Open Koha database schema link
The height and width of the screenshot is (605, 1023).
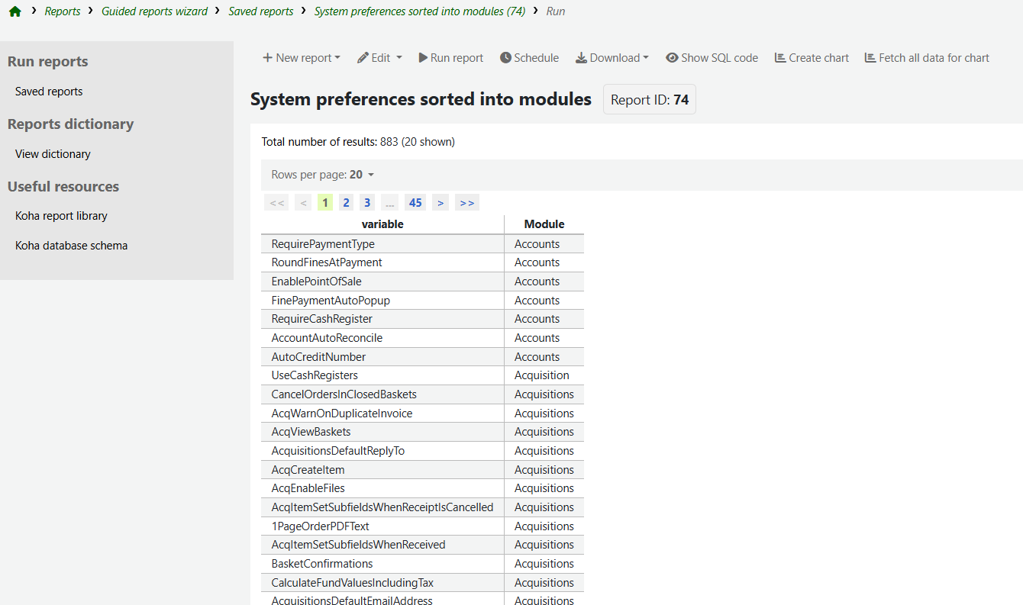[x=71, y=246]
